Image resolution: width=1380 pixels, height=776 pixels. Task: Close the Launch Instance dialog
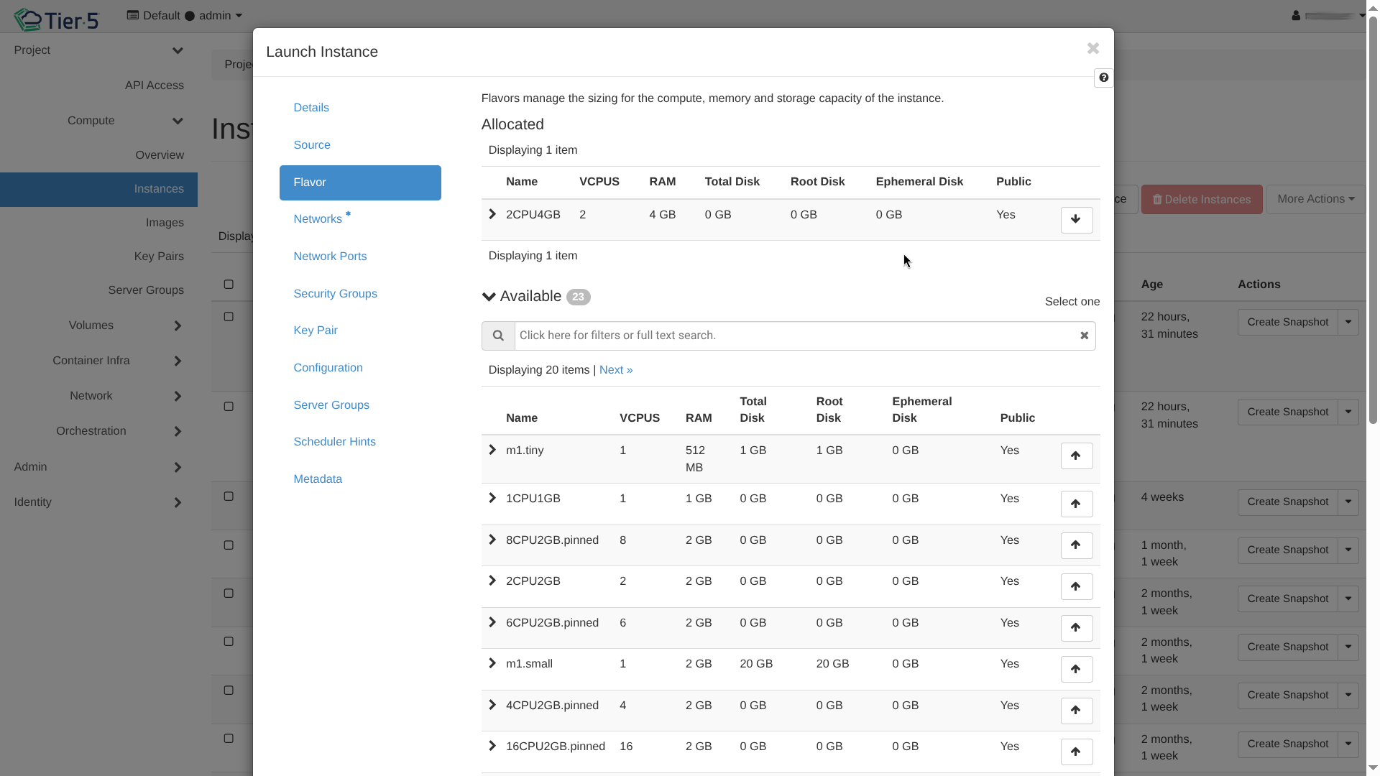point(1092,48)
